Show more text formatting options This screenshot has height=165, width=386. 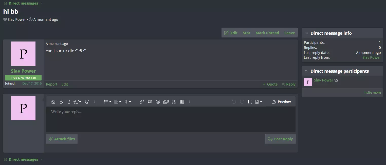point(94,102)
